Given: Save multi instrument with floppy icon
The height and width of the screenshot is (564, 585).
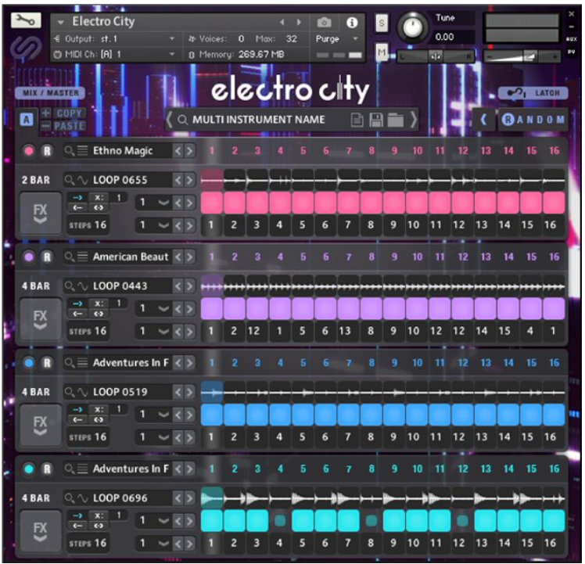Looking at the screenshot, I should [x=376, y=120].
